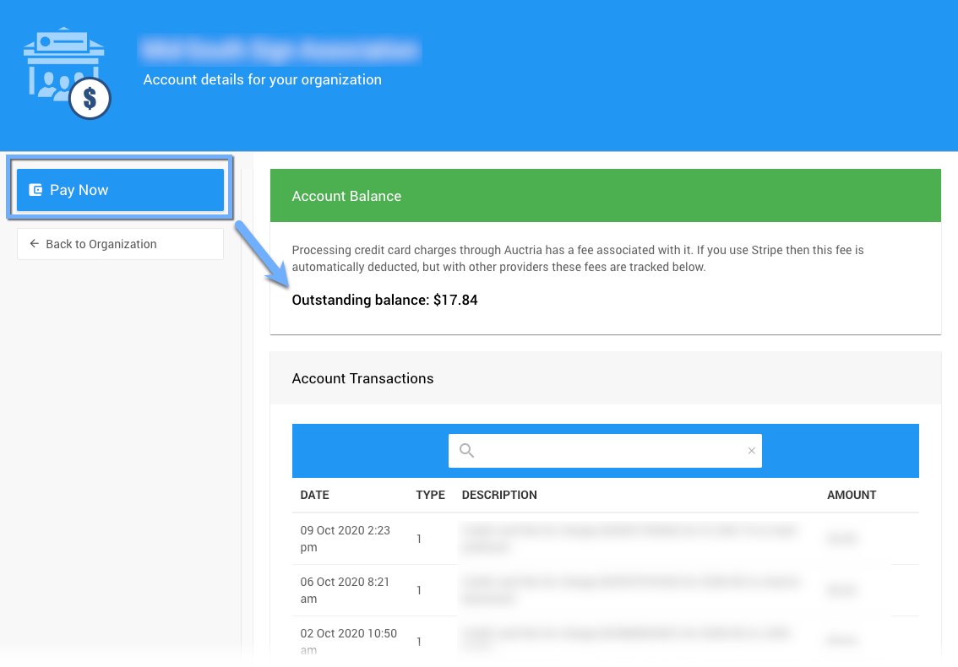
Task: Click the DESCRIPTION column header
Action: 499,495
